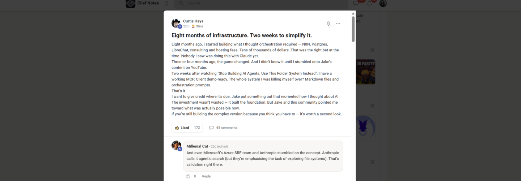This screenshot has height=181, width=521.
Task: Click the speech bubble comments icon
Action: click(x=211, y=128)
